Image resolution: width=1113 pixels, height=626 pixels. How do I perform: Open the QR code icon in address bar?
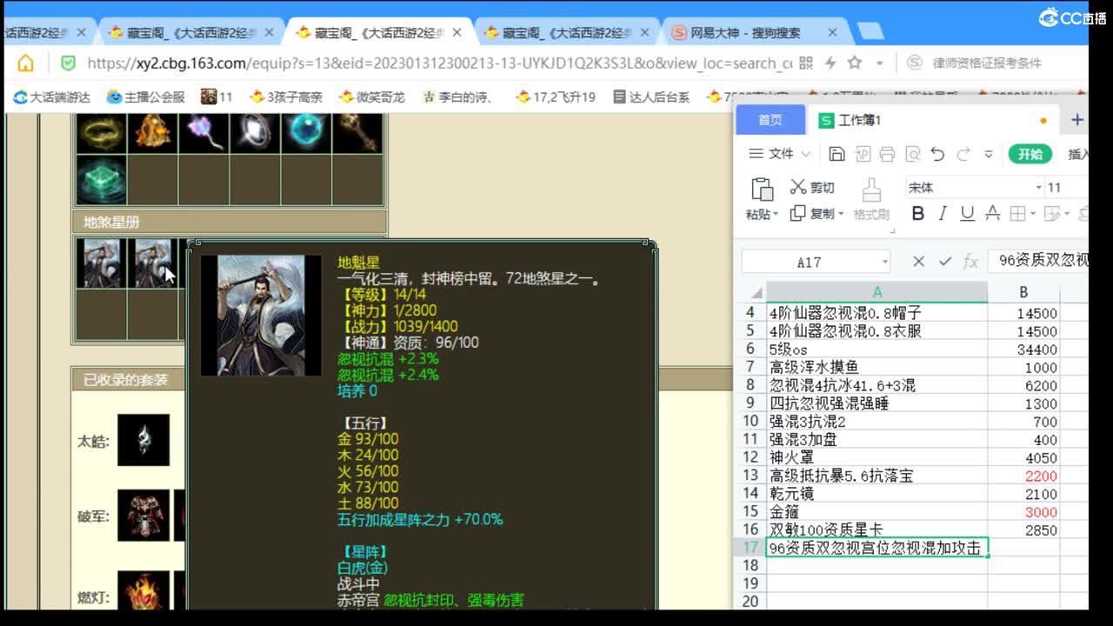tap(805, 63)
